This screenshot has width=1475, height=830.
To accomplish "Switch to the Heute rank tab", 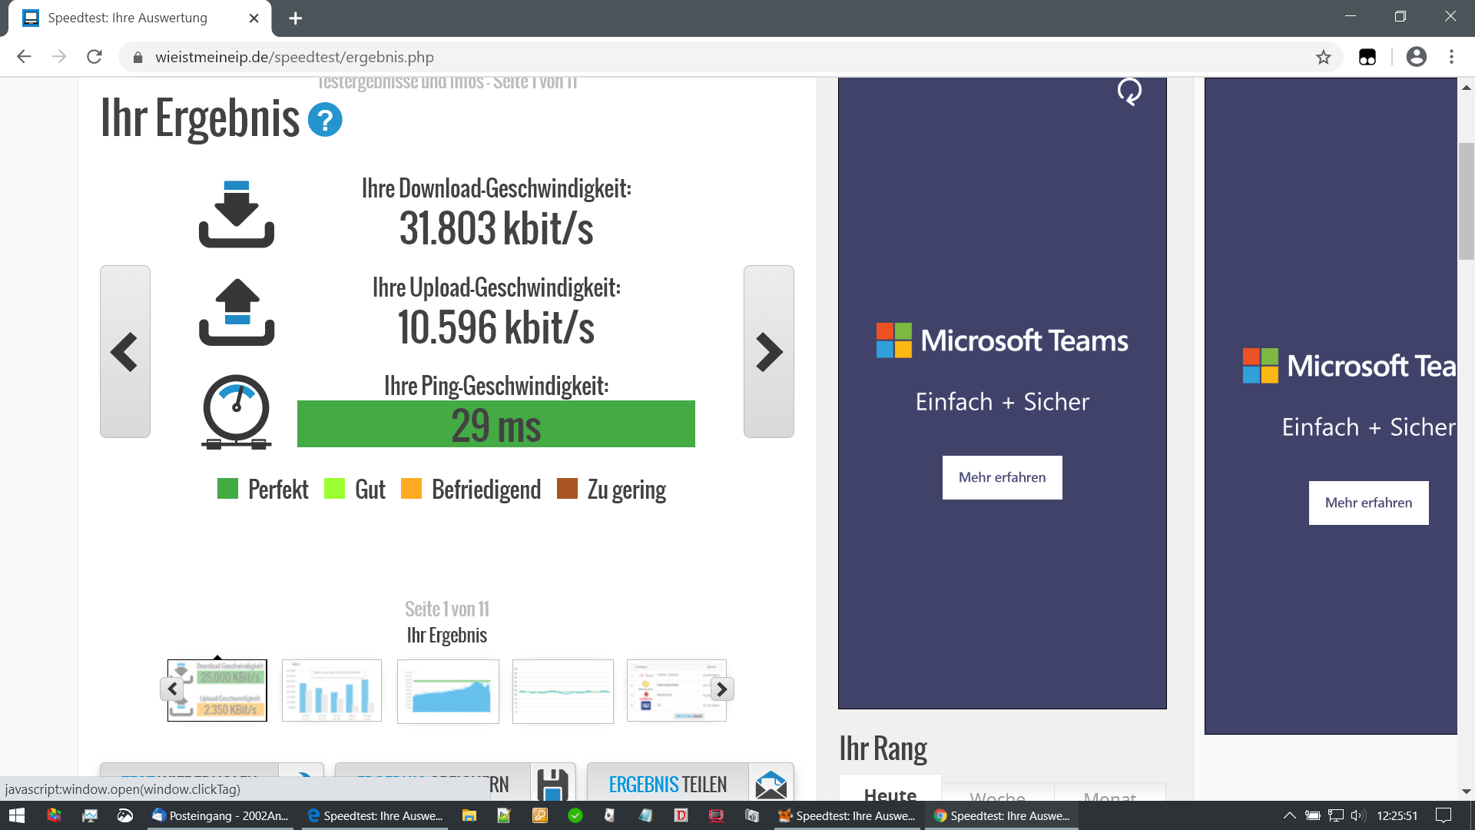I will [890, 793].
